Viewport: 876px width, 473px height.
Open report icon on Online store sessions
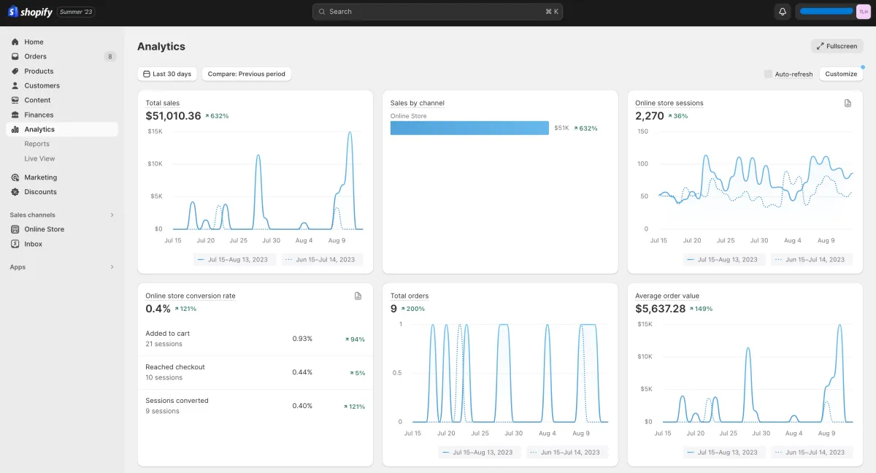(848, 104)
